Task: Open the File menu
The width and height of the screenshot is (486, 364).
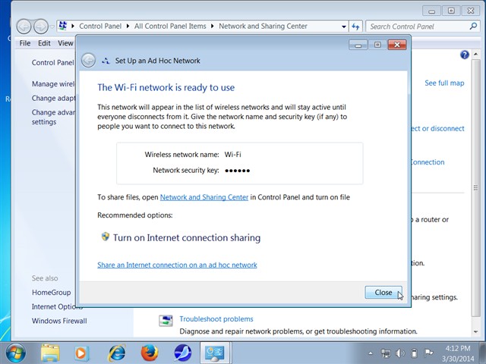Action: pos(25,43)
